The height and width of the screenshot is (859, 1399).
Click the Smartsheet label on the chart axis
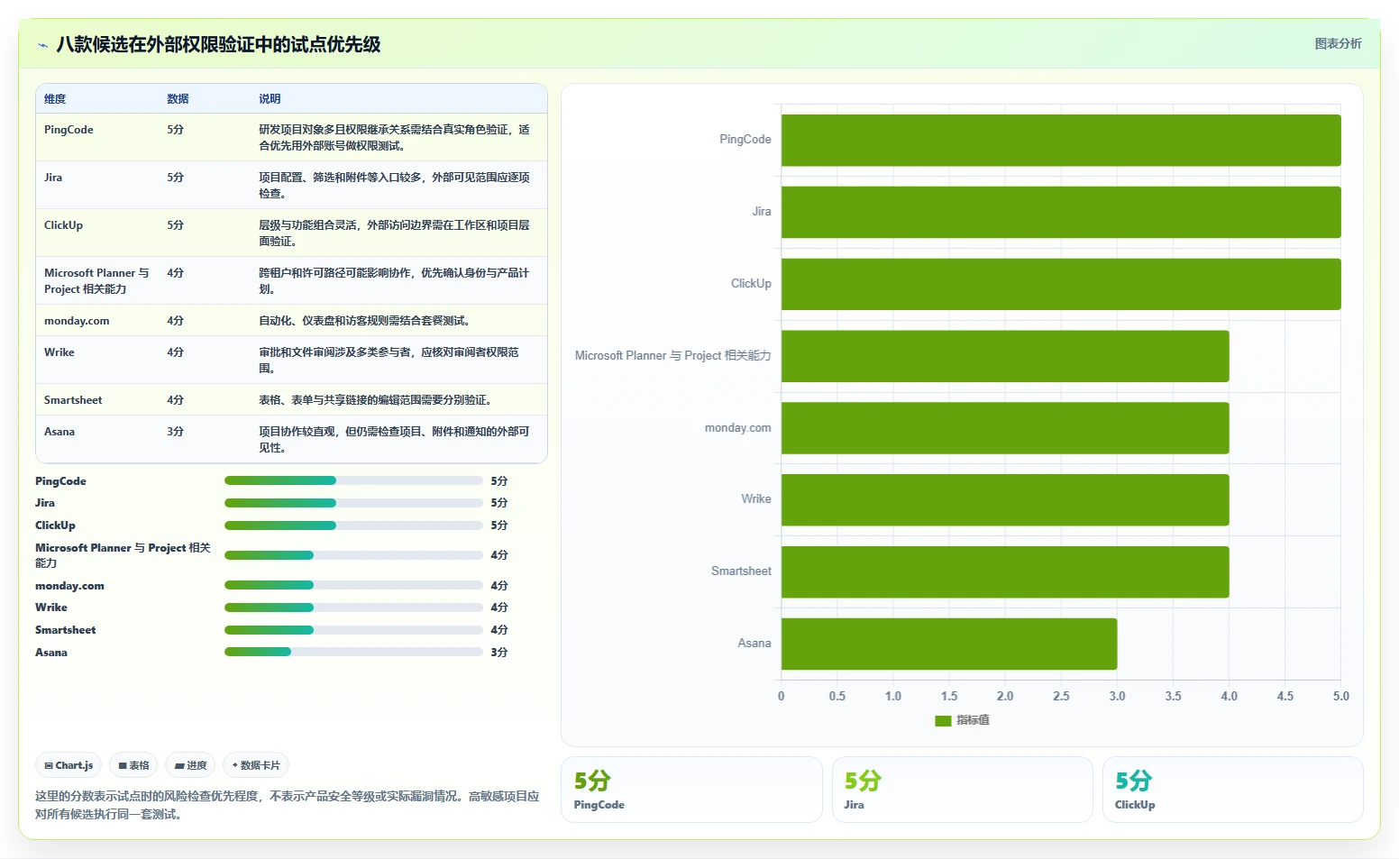741,571
